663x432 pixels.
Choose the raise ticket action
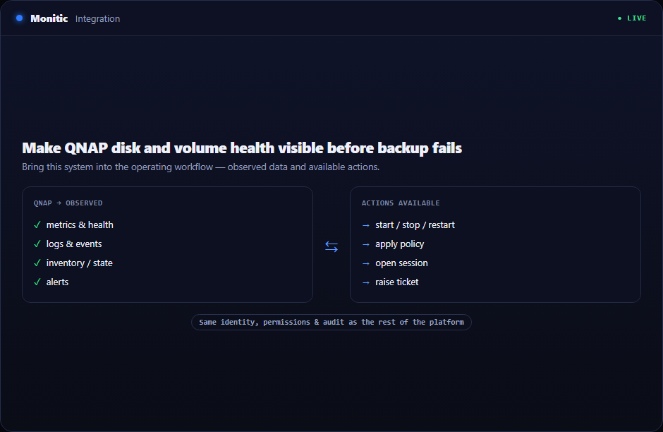point(396,282)
